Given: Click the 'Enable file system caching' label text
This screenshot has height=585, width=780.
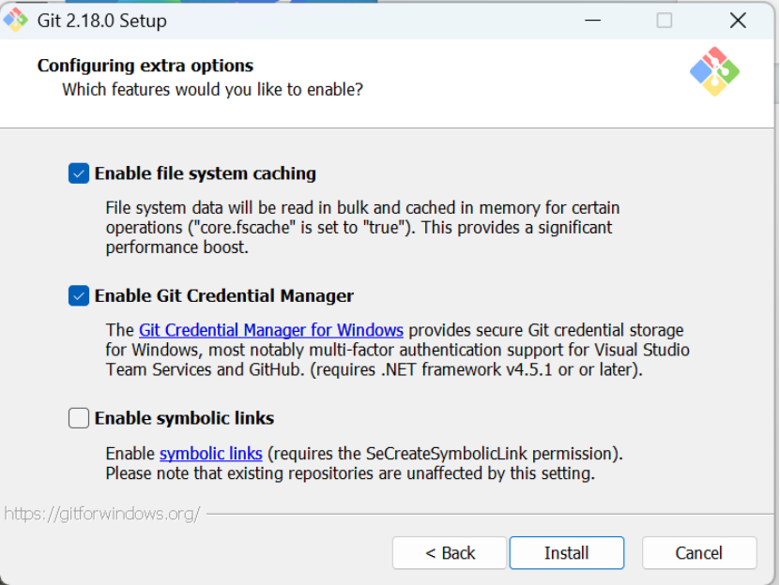Looking at the screenshot, I should pos(205,173).
